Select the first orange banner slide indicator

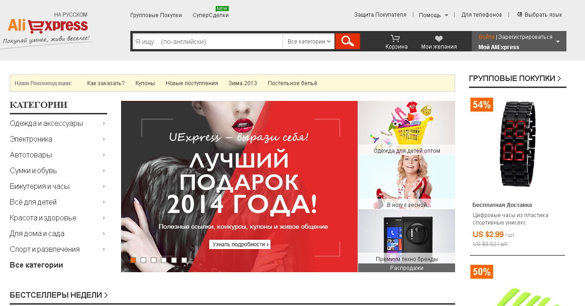(133, 260)
